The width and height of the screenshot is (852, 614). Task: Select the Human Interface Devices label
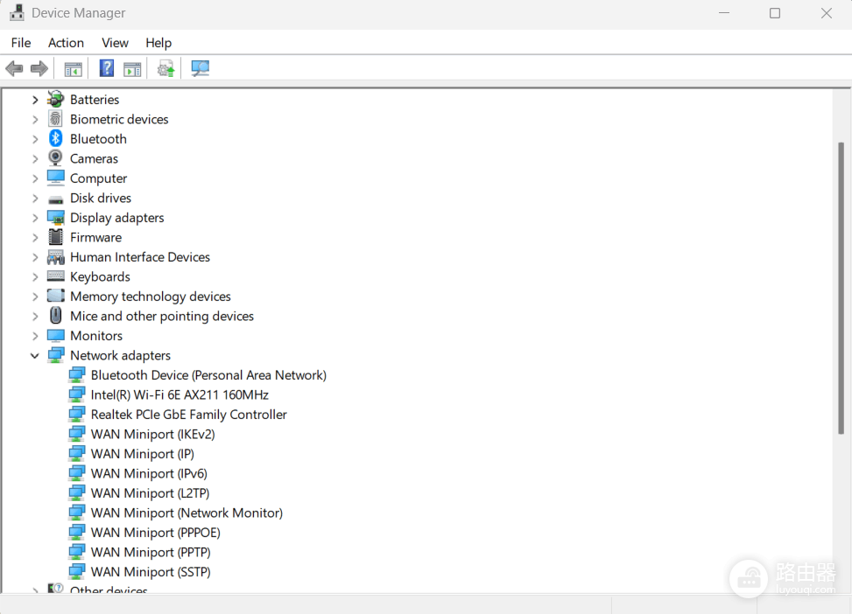pyautogui.click(x=139, y=257)
